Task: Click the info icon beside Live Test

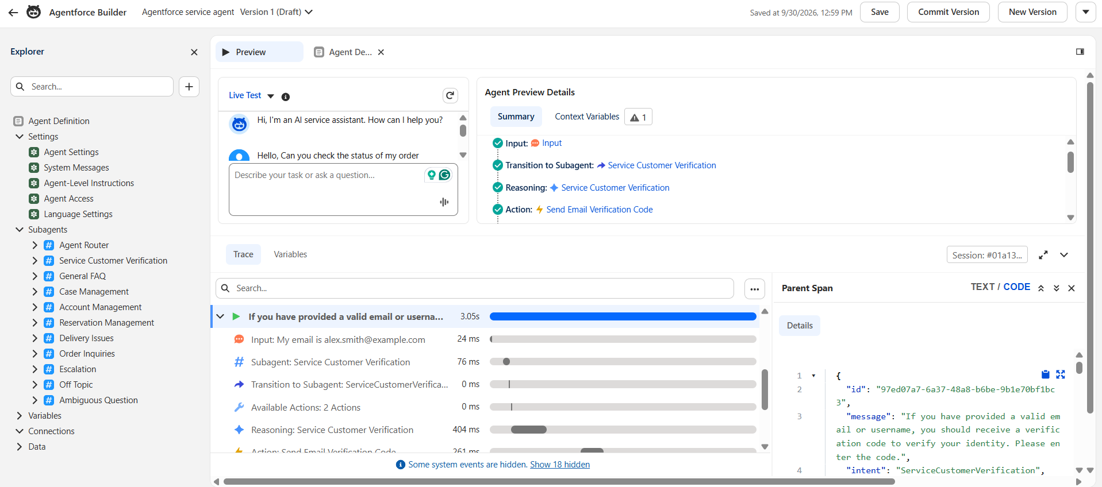Action: (285, 96)
